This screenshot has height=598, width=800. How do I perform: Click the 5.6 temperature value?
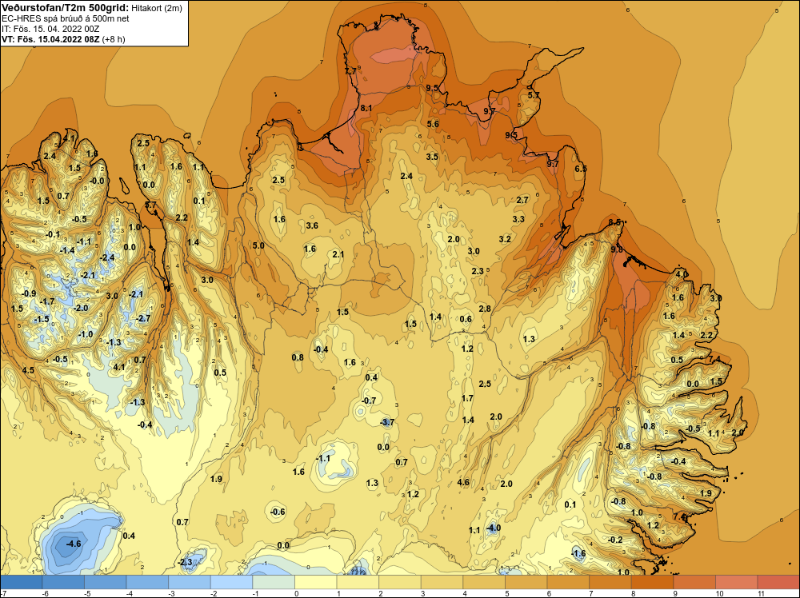433,124
